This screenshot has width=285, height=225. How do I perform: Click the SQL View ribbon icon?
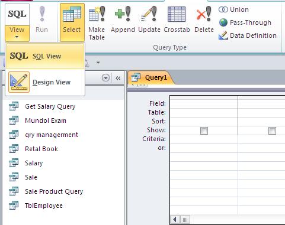click(17, 14)
